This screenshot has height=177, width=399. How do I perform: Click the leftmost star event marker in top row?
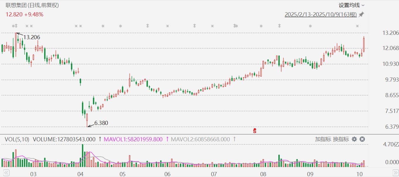tap(13, 26)
